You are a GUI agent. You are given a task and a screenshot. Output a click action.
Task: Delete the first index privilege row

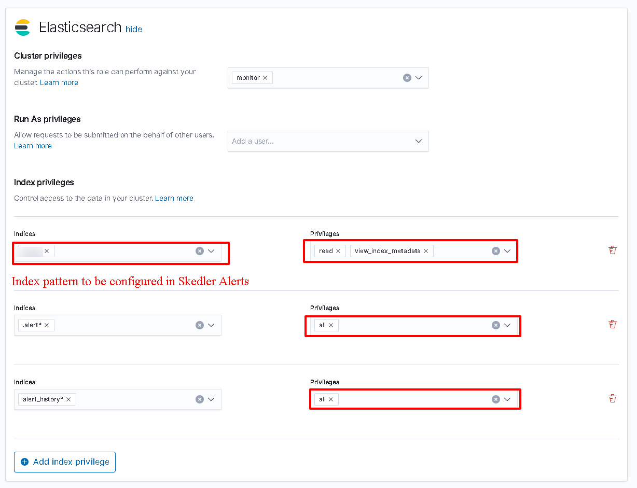coord(613,250)
